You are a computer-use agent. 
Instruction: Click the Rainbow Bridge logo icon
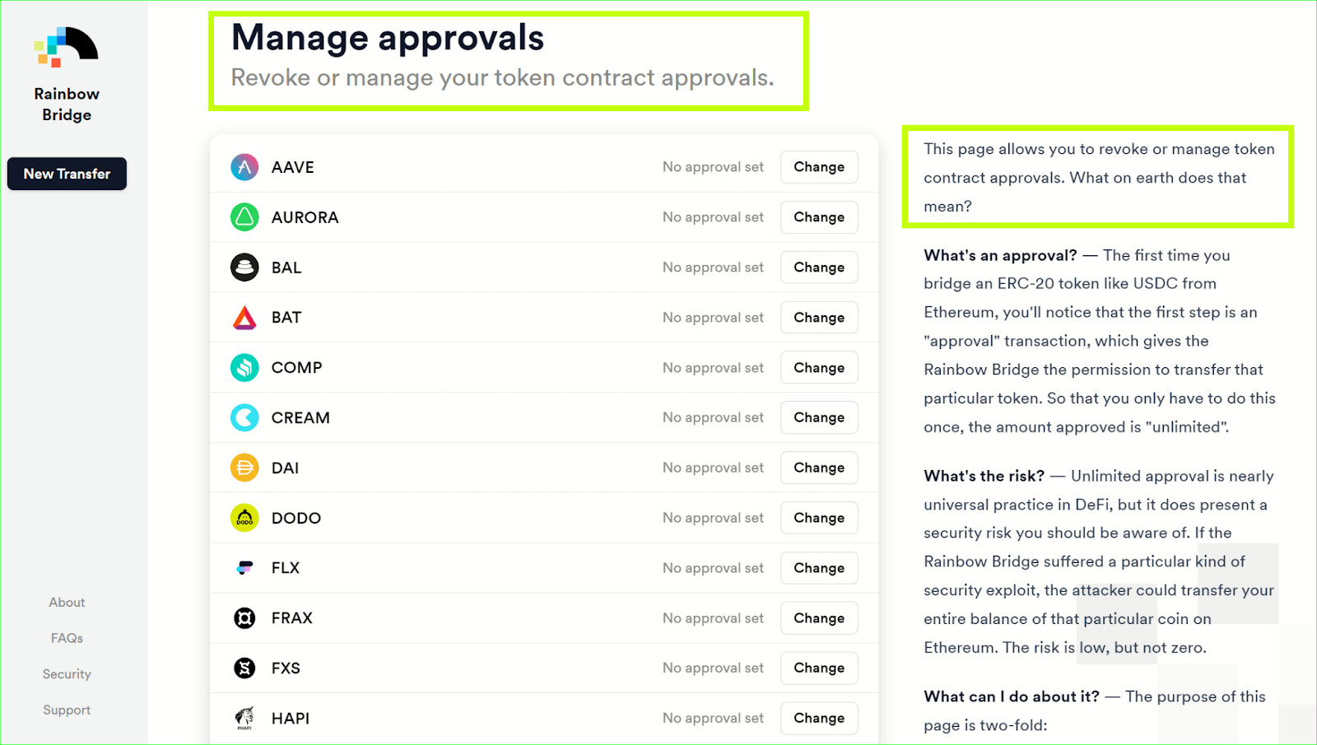coord(67,47)
